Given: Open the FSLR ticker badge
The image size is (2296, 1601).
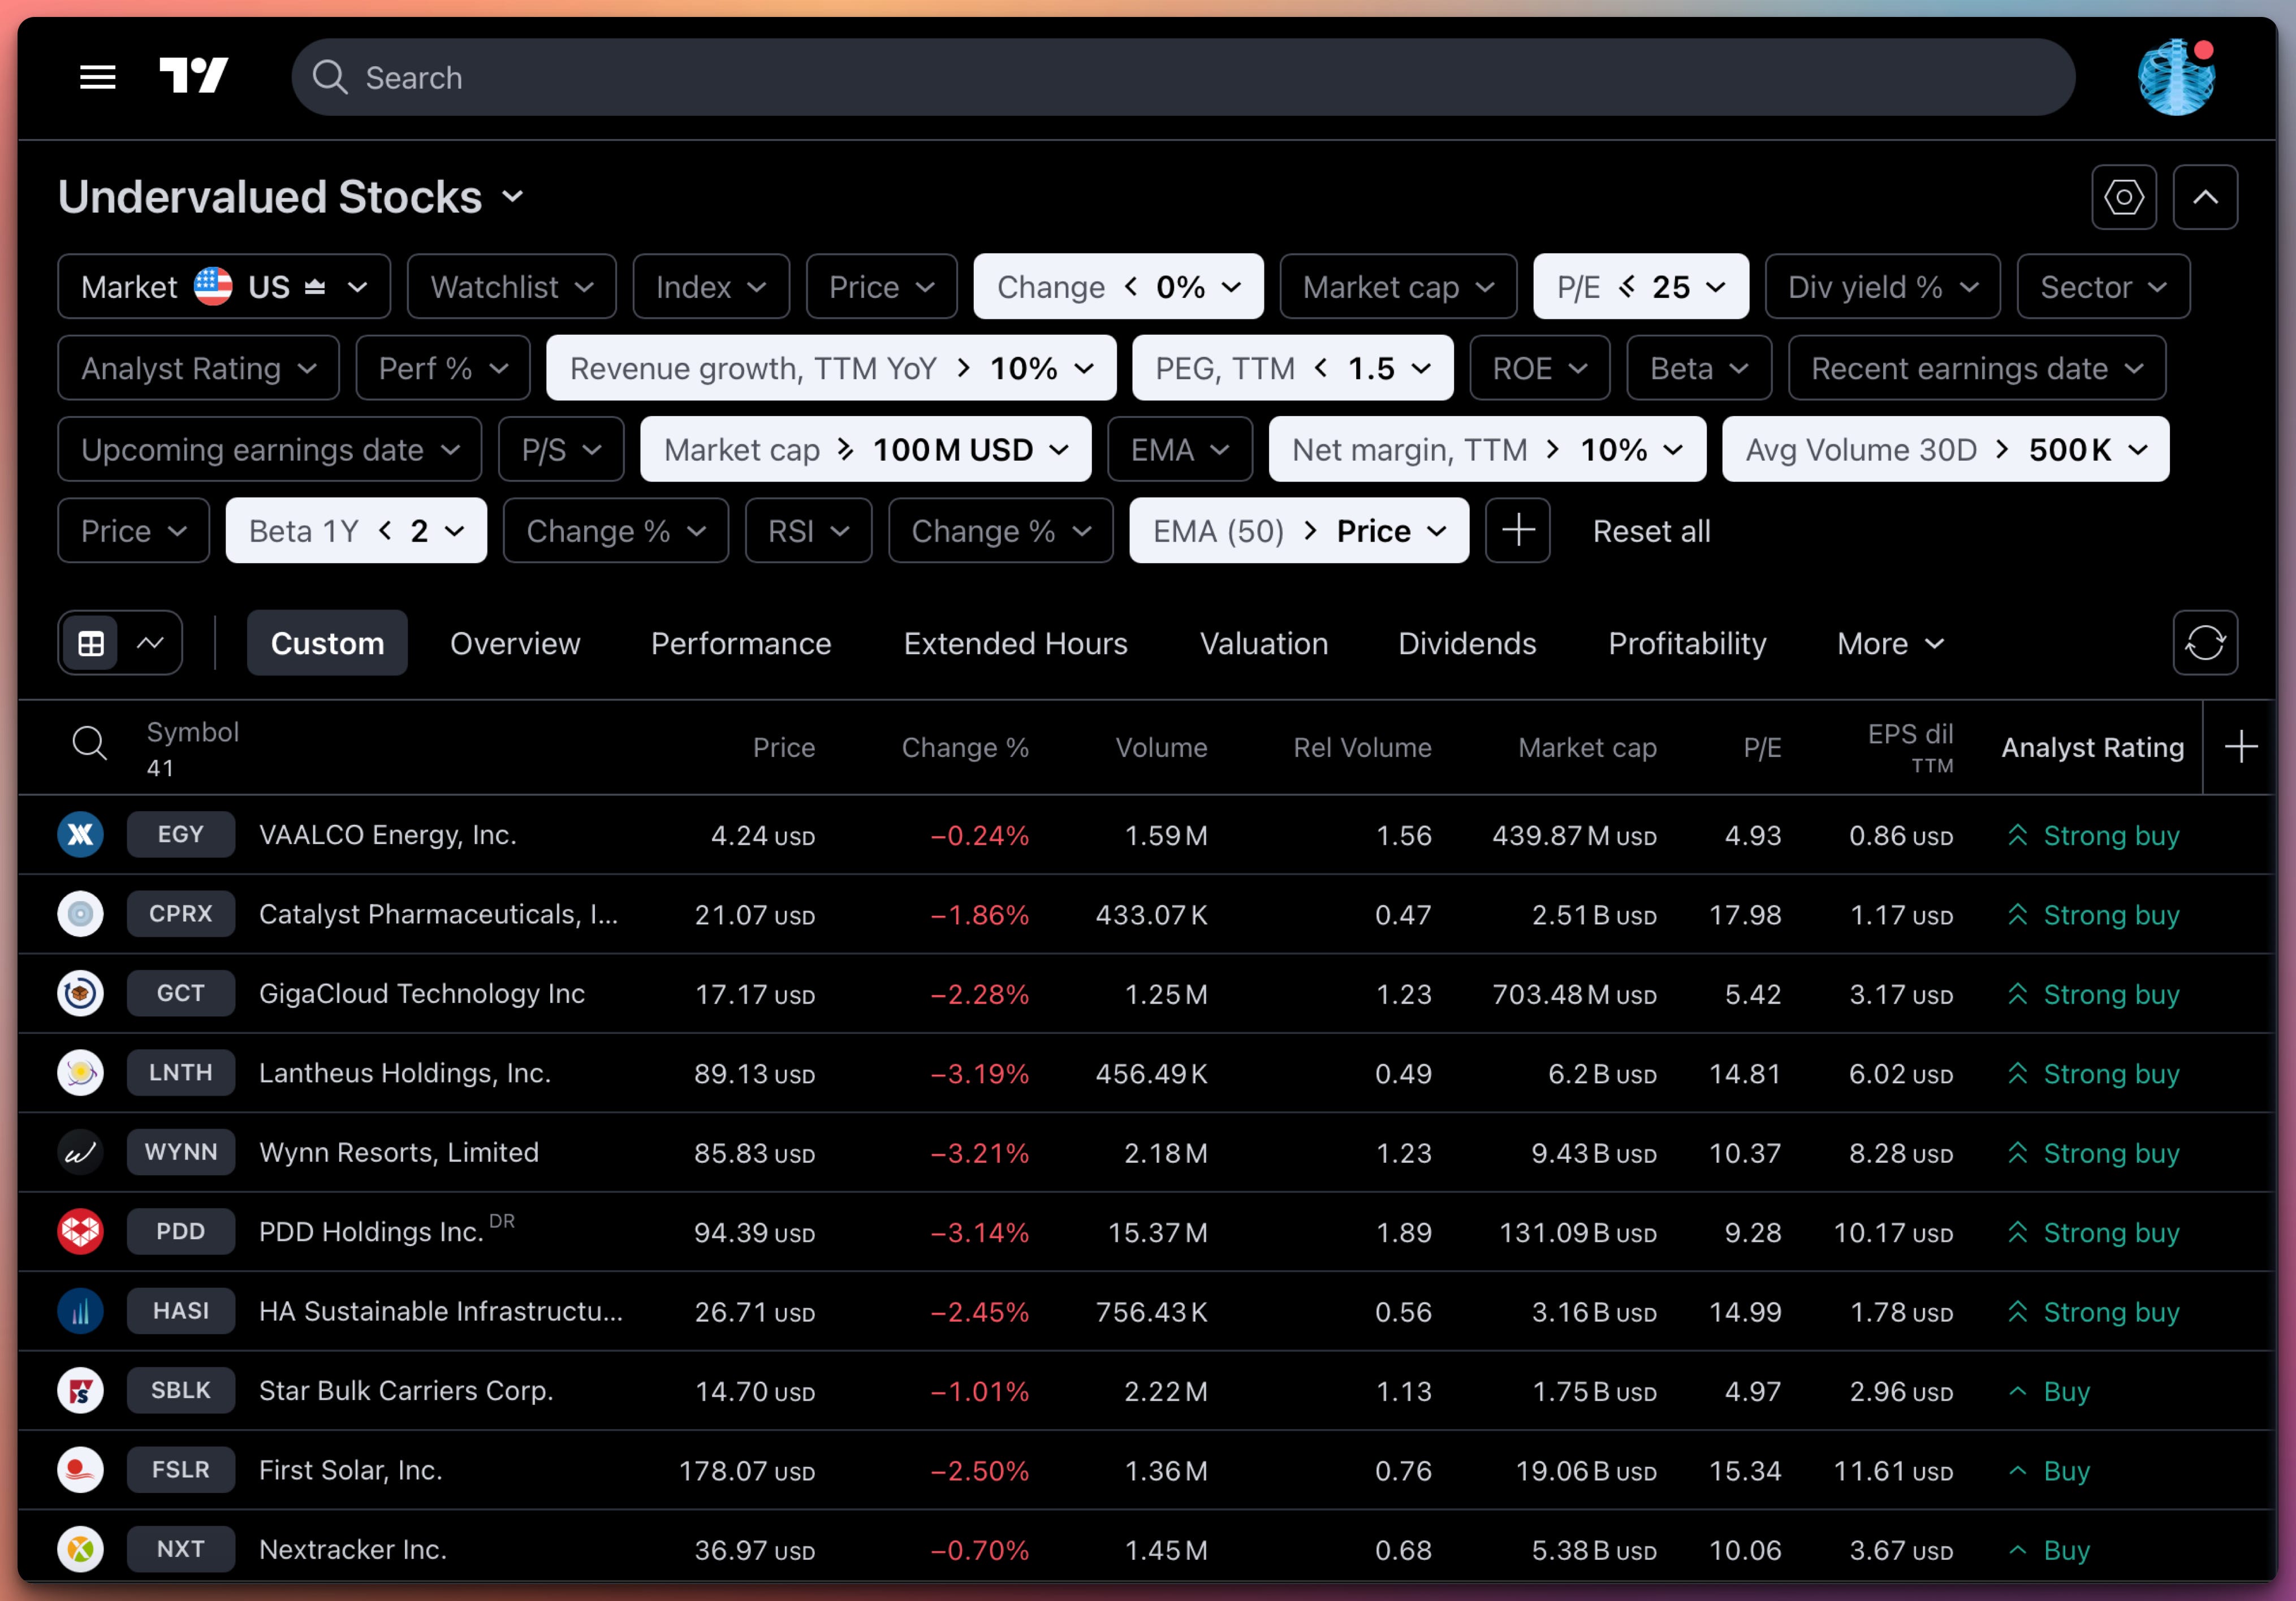Looking at the screenshot, I should tap(181, 1470).
